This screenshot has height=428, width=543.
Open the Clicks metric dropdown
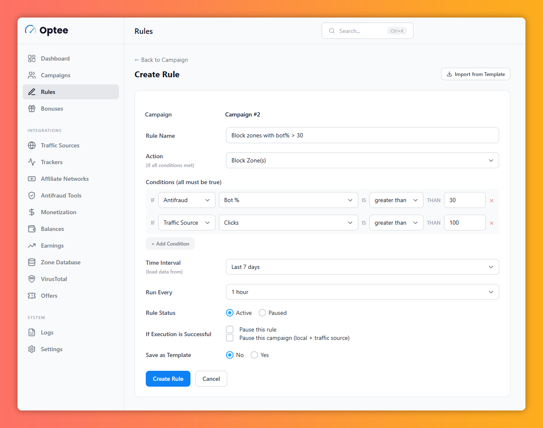[289, 223]
